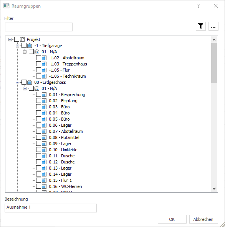Click the room icon for 0.01 Besprechung

pos(44,95)
